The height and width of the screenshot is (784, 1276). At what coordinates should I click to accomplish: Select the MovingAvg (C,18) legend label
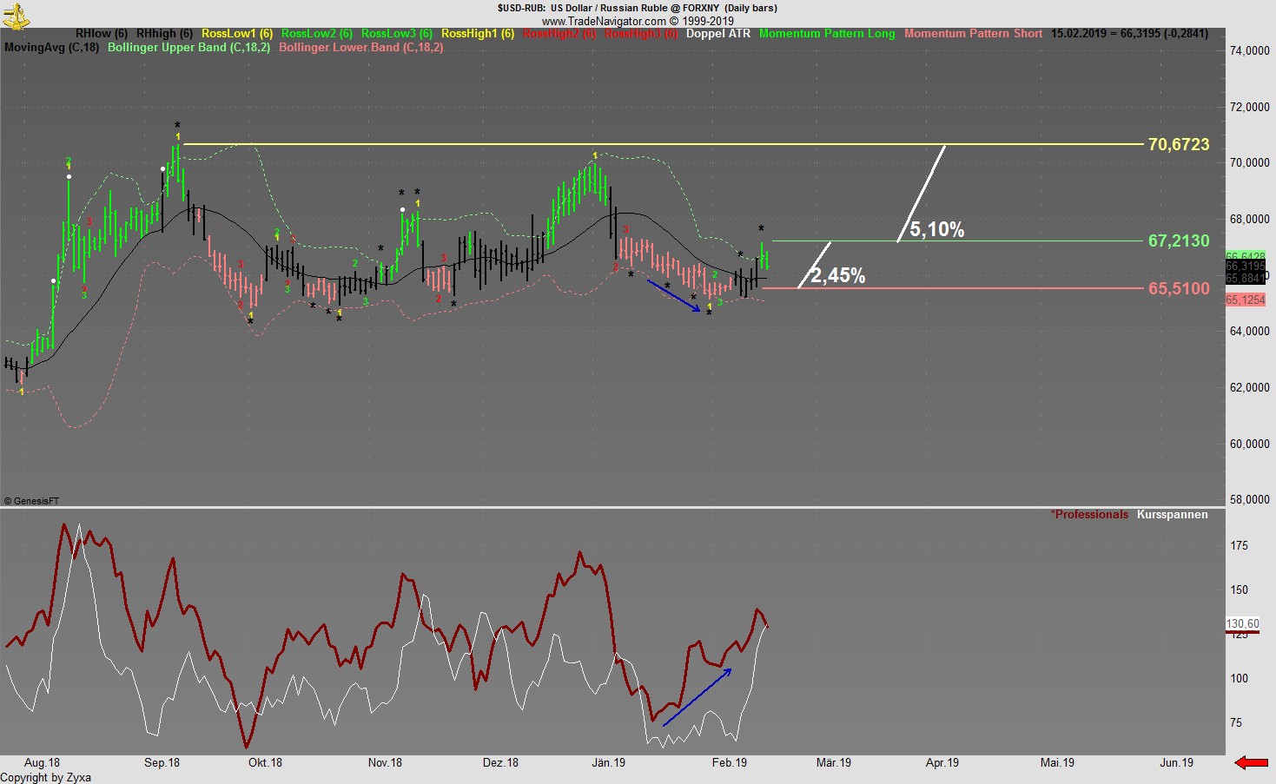tap(50, 48)
